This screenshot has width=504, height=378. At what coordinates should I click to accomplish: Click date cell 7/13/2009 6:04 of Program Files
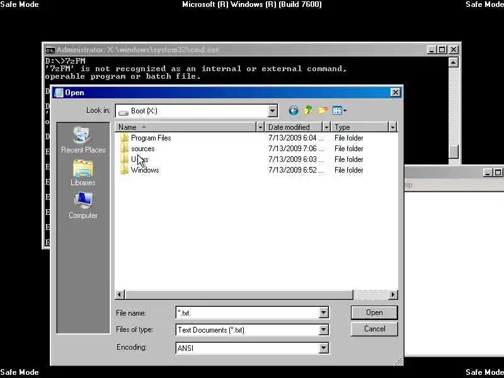[296, 138]
